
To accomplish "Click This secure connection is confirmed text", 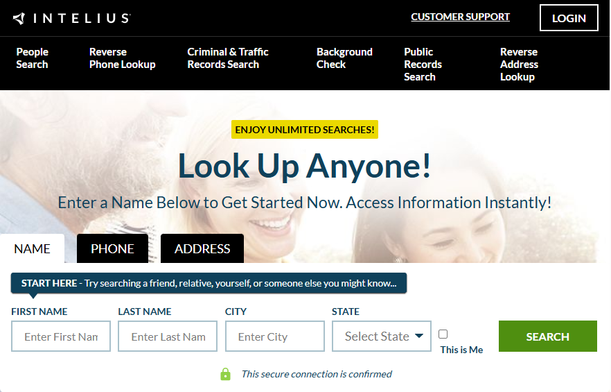I will point(317,374).
